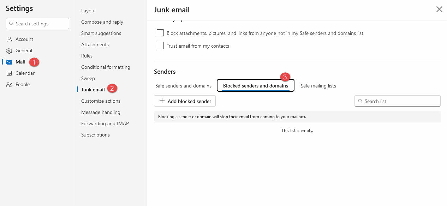Click 'This list is empty.' text

[297, 131]
